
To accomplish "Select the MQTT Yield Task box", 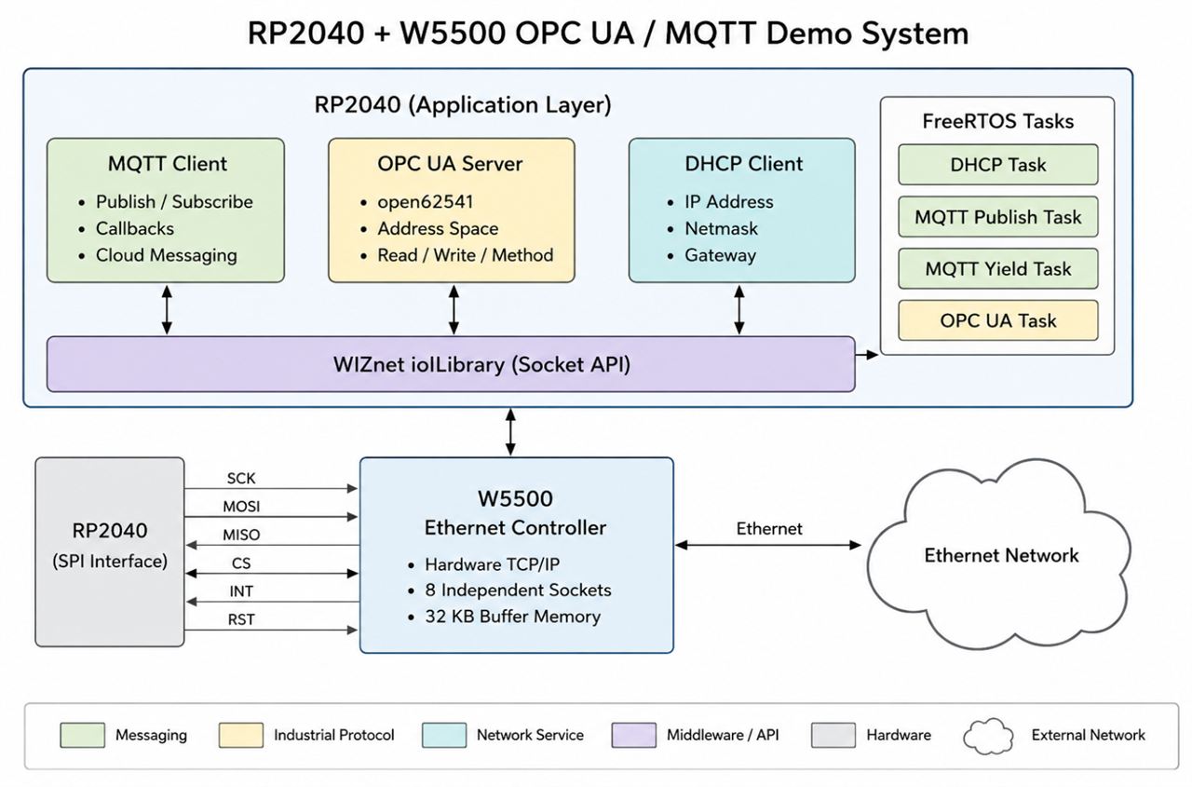I will 998,269.
